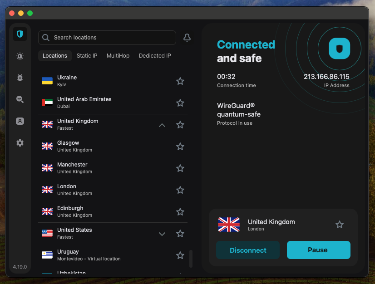Open the Search magnifier sidebar icon
The image size is (375, 284).
click(20, 99)
